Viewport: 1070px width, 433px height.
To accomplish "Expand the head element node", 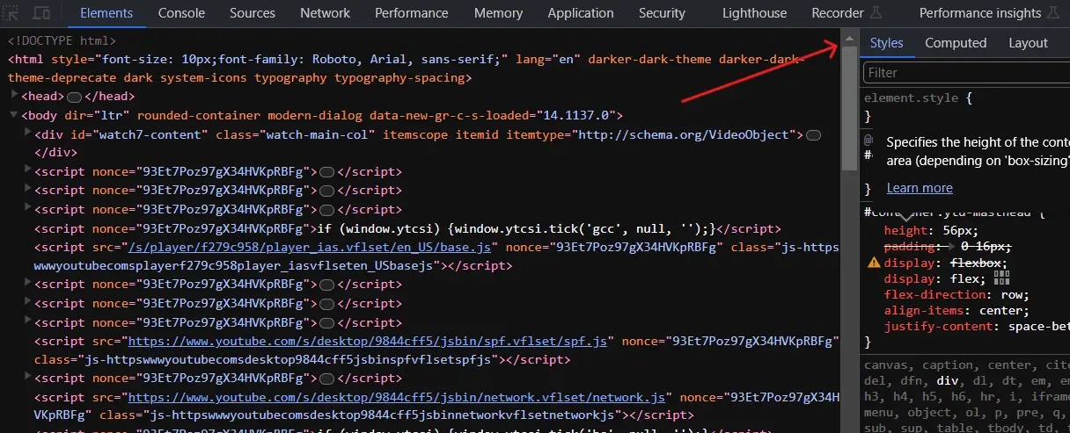I will coord(14,96).
